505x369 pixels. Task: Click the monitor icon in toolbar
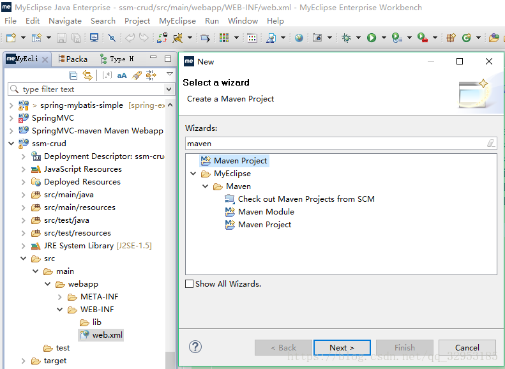point(94,38)
